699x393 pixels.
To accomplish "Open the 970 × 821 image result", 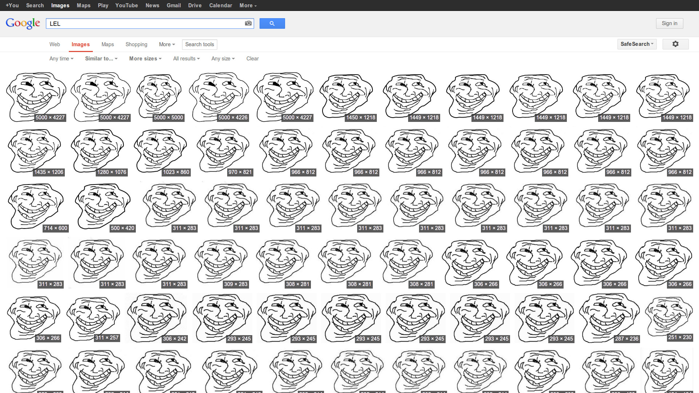I will click(224, 152).
